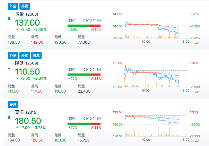Click 長榮 low price 136.50
This screenshot has width=209, height=146.
tap(60, 42)
